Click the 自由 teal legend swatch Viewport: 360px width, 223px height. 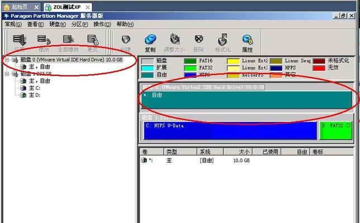coord(147,75)
